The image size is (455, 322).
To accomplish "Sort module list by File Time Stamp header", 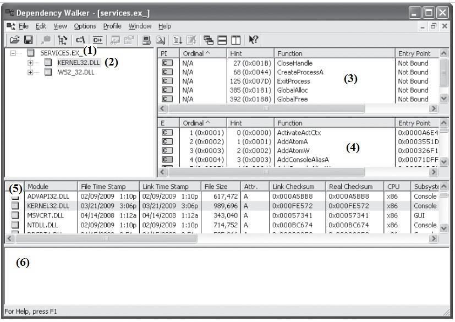I will [108, 187].
